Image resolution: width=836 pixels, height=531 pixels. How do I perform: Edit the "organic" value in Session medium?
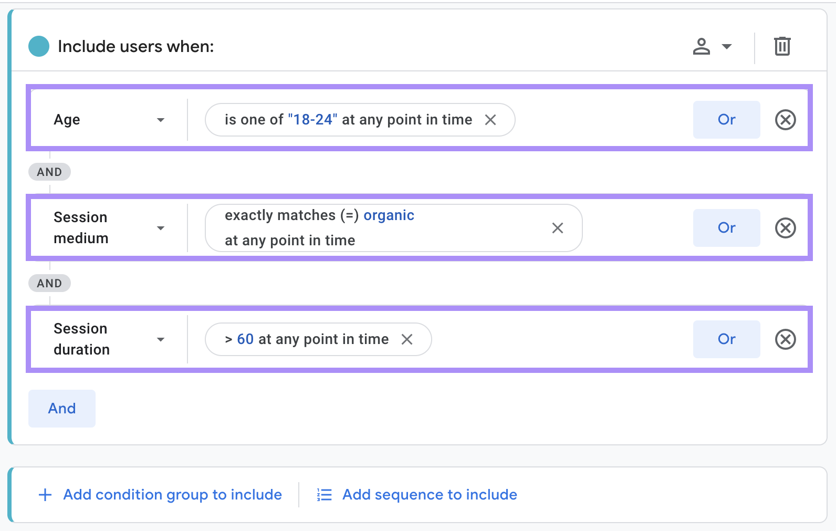click(x=389, y=215)
